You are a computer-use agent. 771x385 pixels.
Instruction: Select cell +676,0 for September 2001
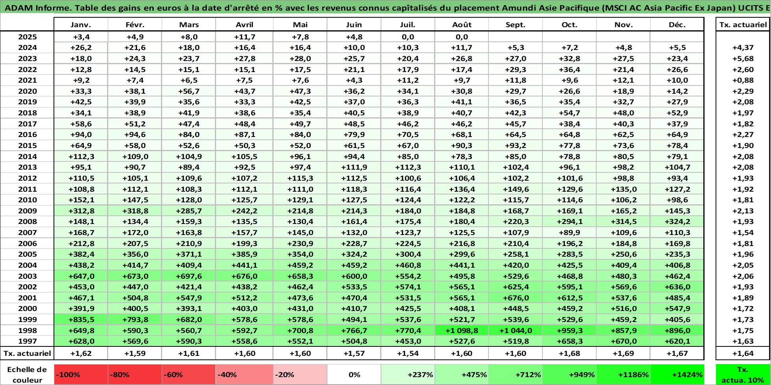click(516, 298)
